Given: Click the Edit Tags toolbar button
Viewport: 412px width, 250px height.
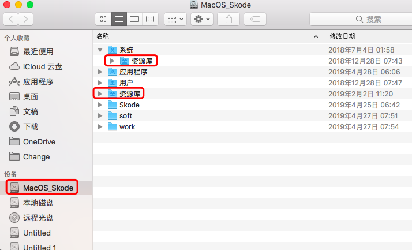Looking at the screenshot, I should click(255, 19).
